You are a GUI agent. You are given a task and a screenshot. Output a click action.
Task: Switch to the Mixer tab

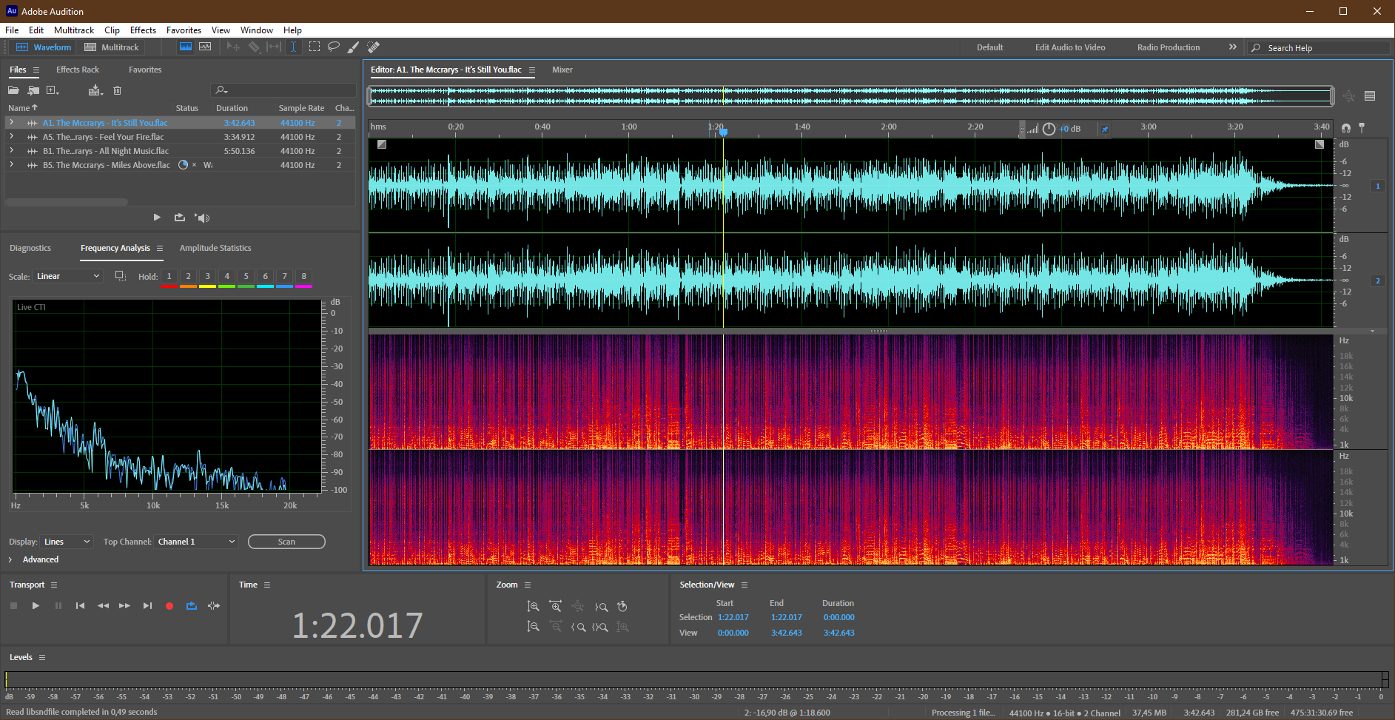point(562,70)
